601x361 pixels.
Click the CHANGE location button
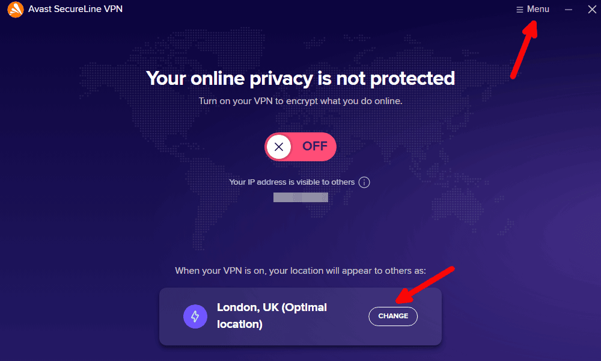tap(393, 316)
